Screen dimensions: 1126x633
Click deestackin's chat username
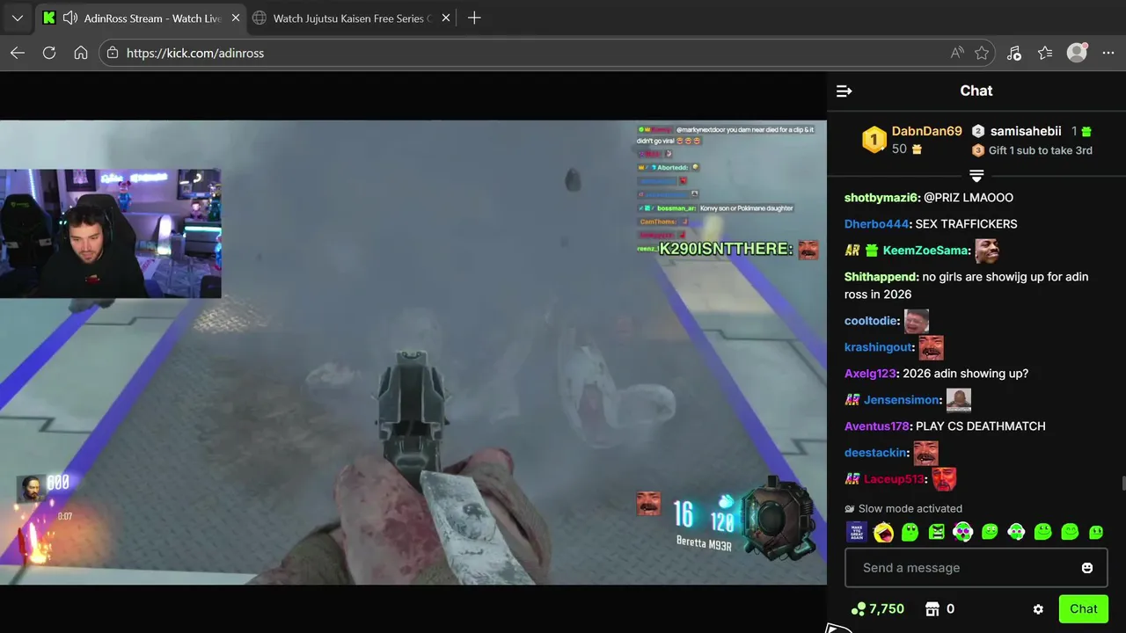[x=875, y=453]
